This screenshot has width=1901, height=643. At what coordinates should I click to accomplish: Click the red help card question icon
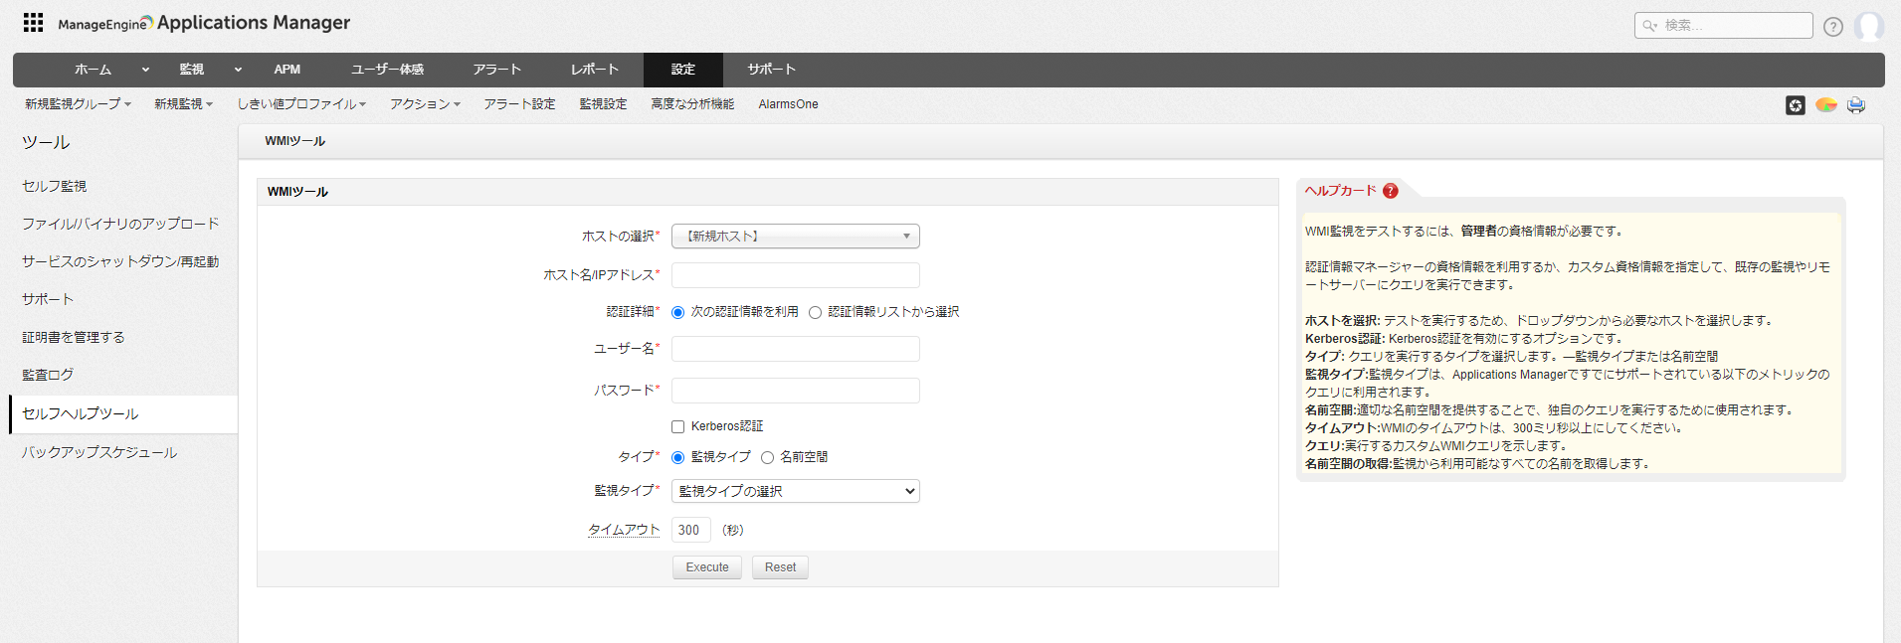[1390, 191]
